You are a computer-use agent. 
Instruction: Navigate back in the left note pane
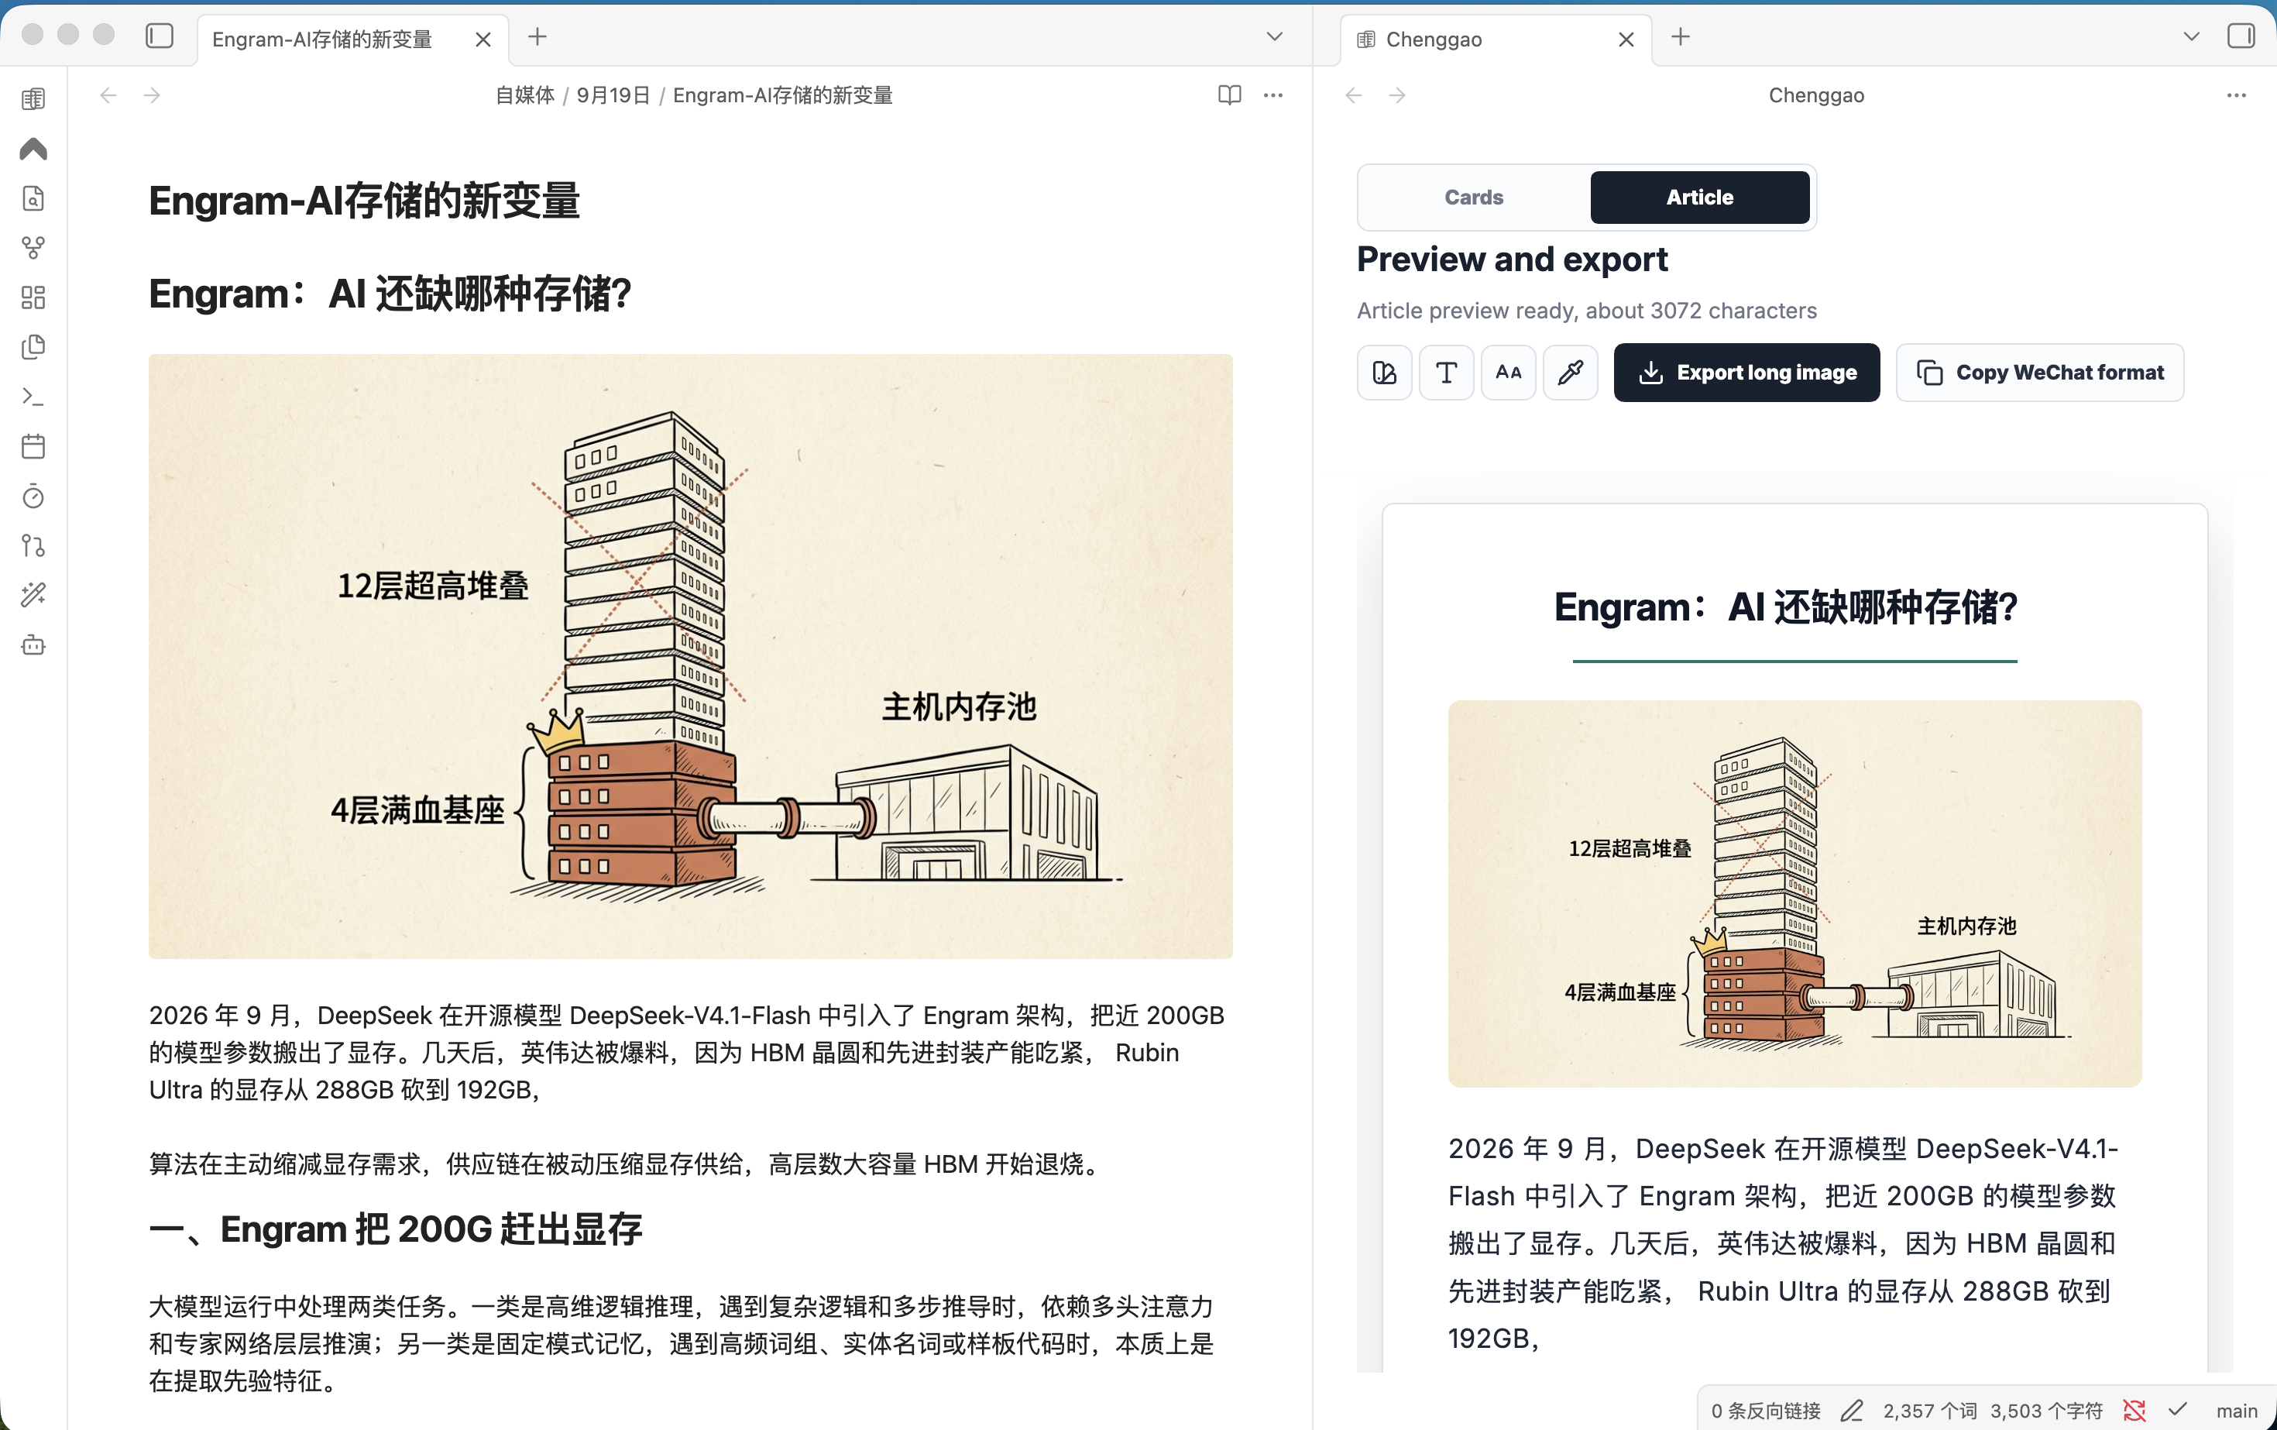(x=108, y=95)
